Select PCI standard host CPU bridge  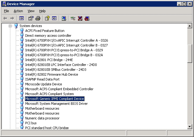[x=47, y=128]
